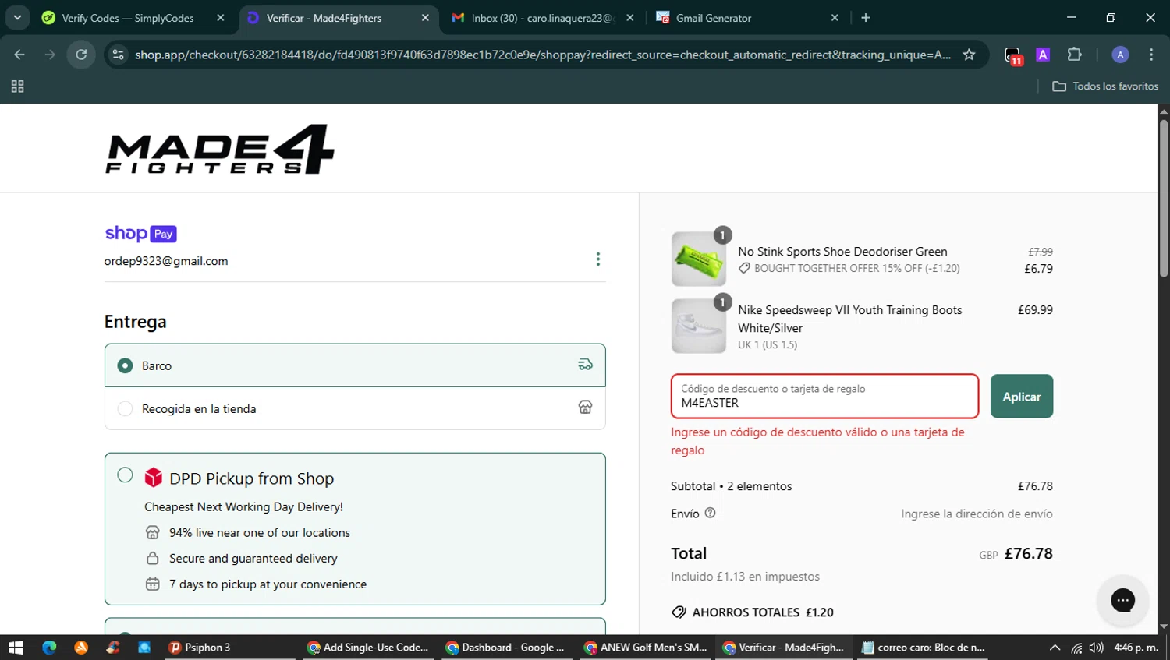
Task: Click the delivery truck icon in Barco row
Action: [x=585, y=365]
